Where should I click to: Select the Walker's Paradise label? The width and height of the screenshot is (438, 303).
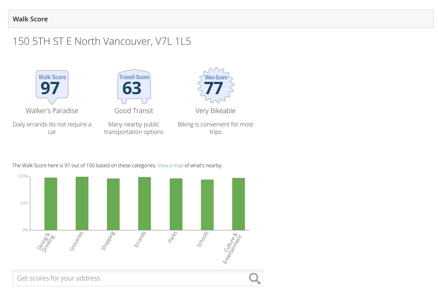52,111
